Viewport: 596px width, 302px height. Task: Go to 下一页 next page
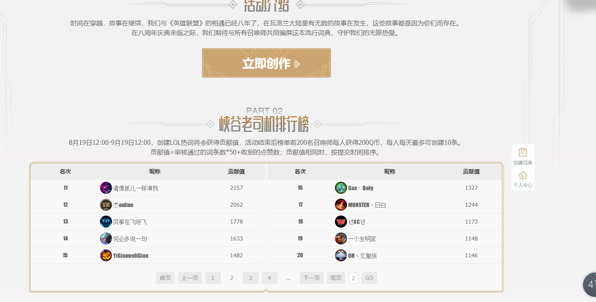[x=312, y=278]
